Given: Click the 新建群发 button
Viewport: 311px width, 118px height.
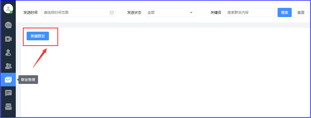Looking at the screenshot, I should (38, 36).
